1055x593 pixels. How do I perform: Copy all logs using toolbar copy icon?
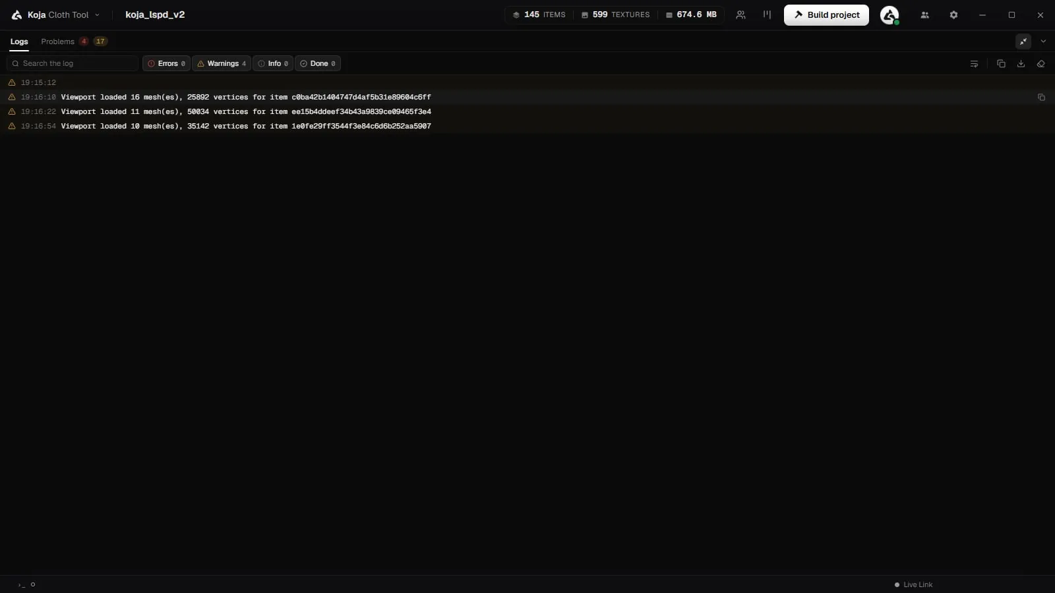(1001, 64)
